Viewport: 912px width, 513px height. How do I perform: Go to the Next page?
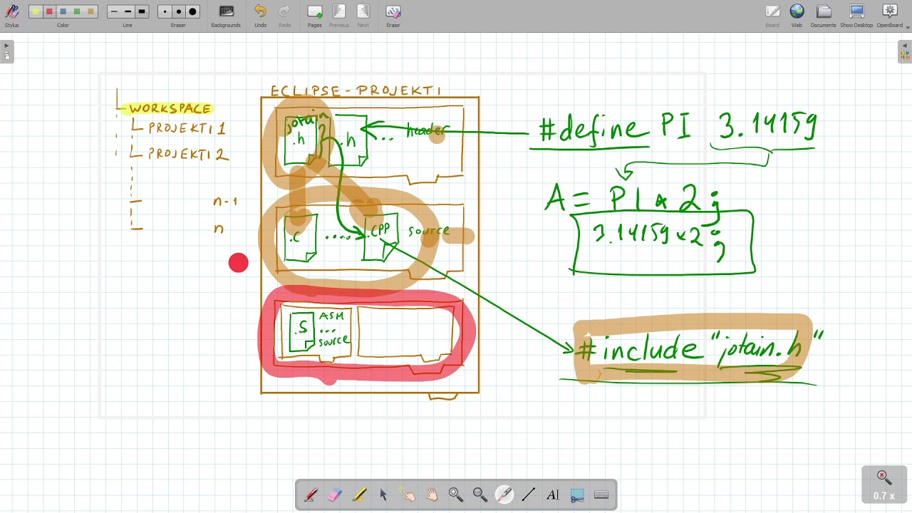point(363,15)
